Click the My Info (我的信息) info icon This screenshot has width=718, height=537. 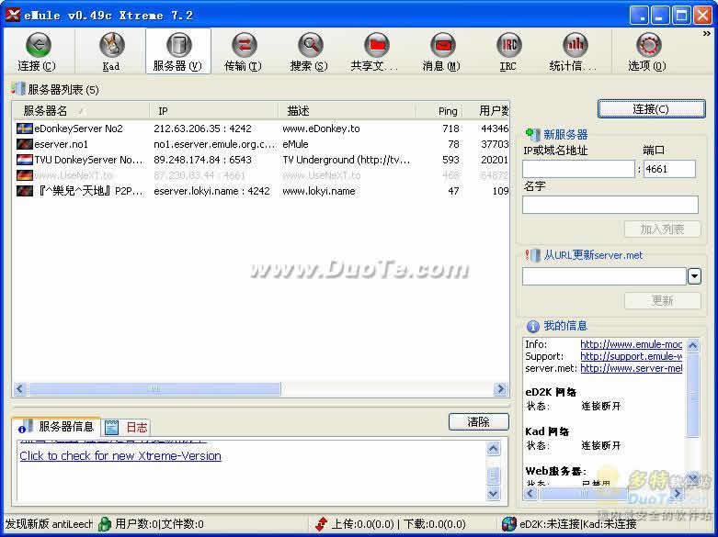coord(532,326)
